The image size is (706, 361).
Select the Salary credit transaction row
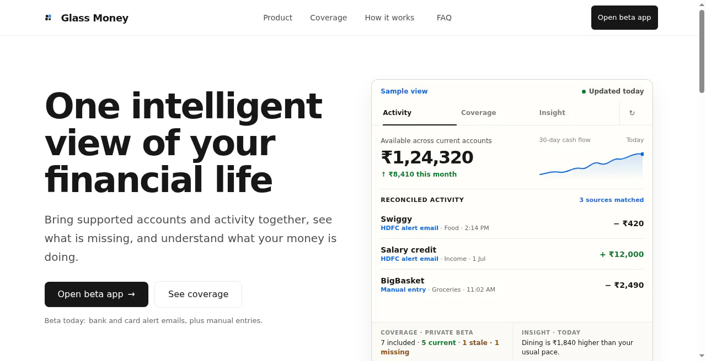tap(512, 254)
